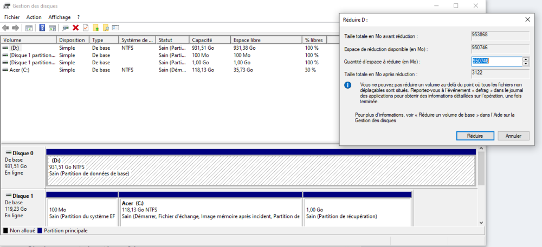Select the Disque 1 label panel

[x=23, y=208]
